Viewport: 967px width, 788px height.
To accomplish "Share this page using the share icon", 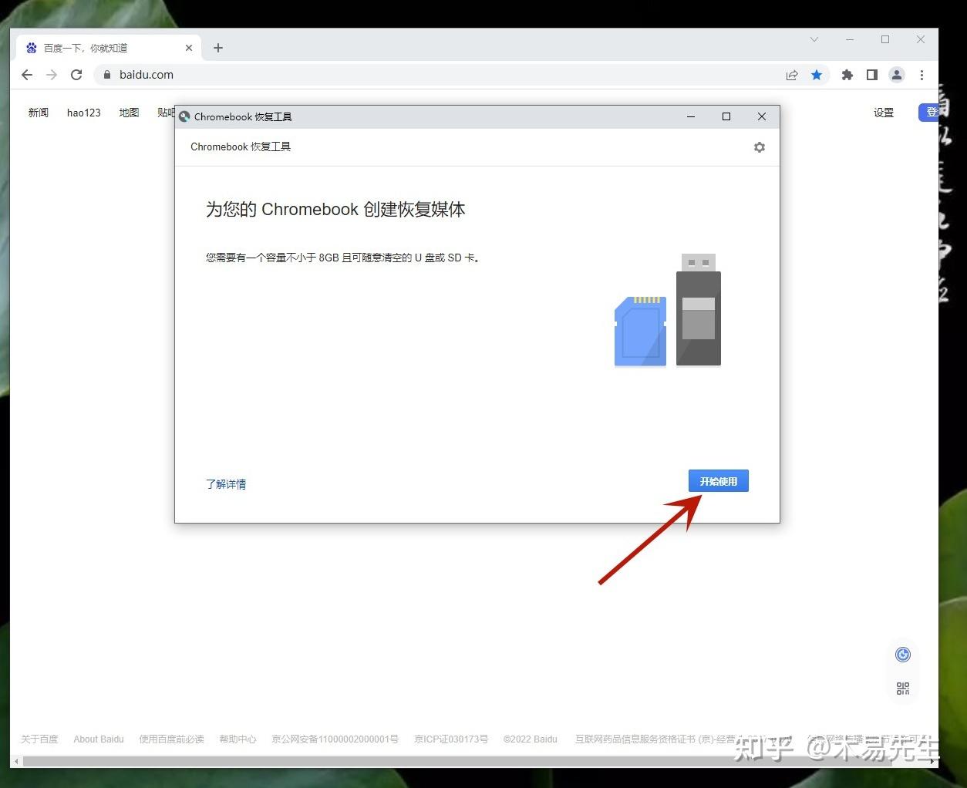I will [792, 75].
